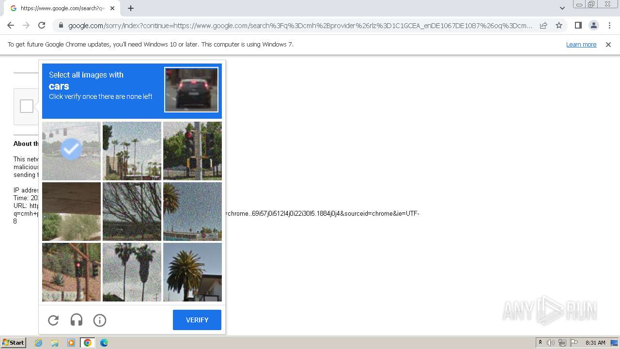Click the address bar URL

coord(300,26)
